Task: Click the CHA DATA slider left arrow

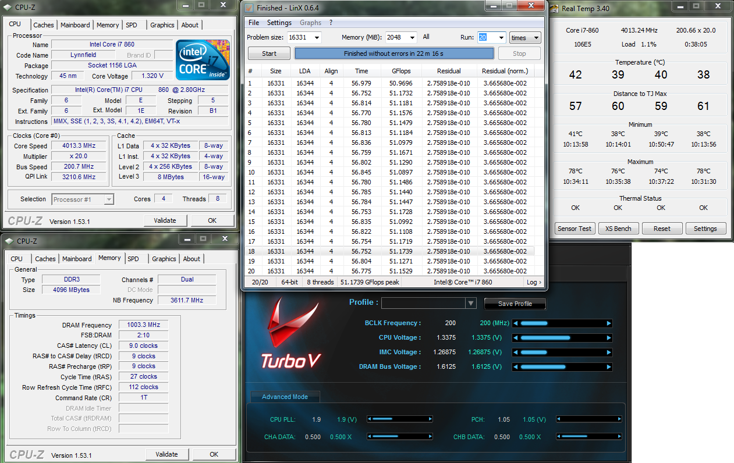Action: (x=369, y=436)
